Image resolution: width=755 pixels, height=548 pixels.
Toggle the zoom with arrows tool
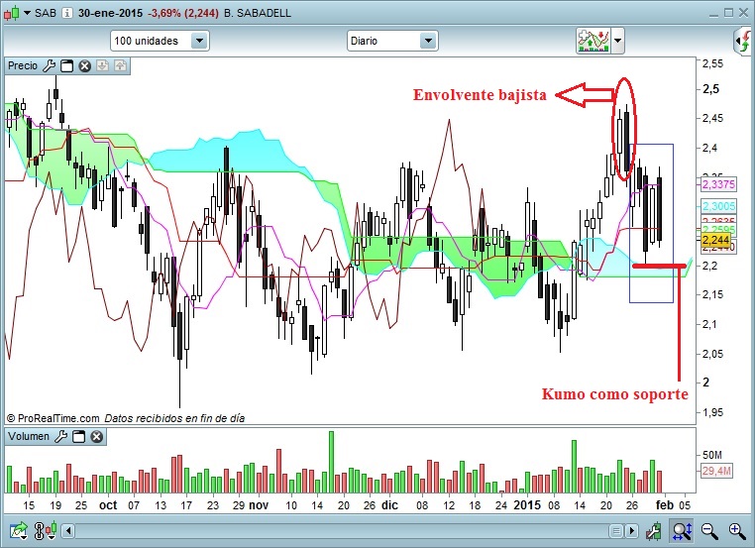point(682,531)
